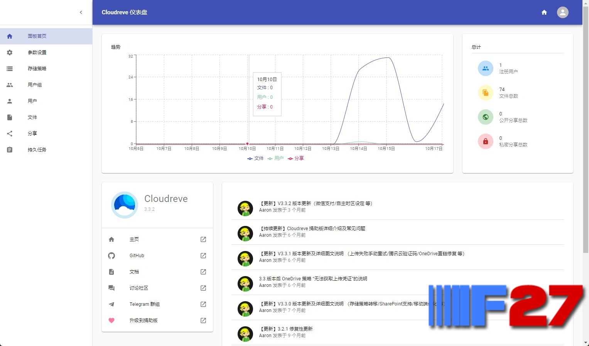589x346 pixels.
Task: Open the 文档 link
Action: [157, 272]
